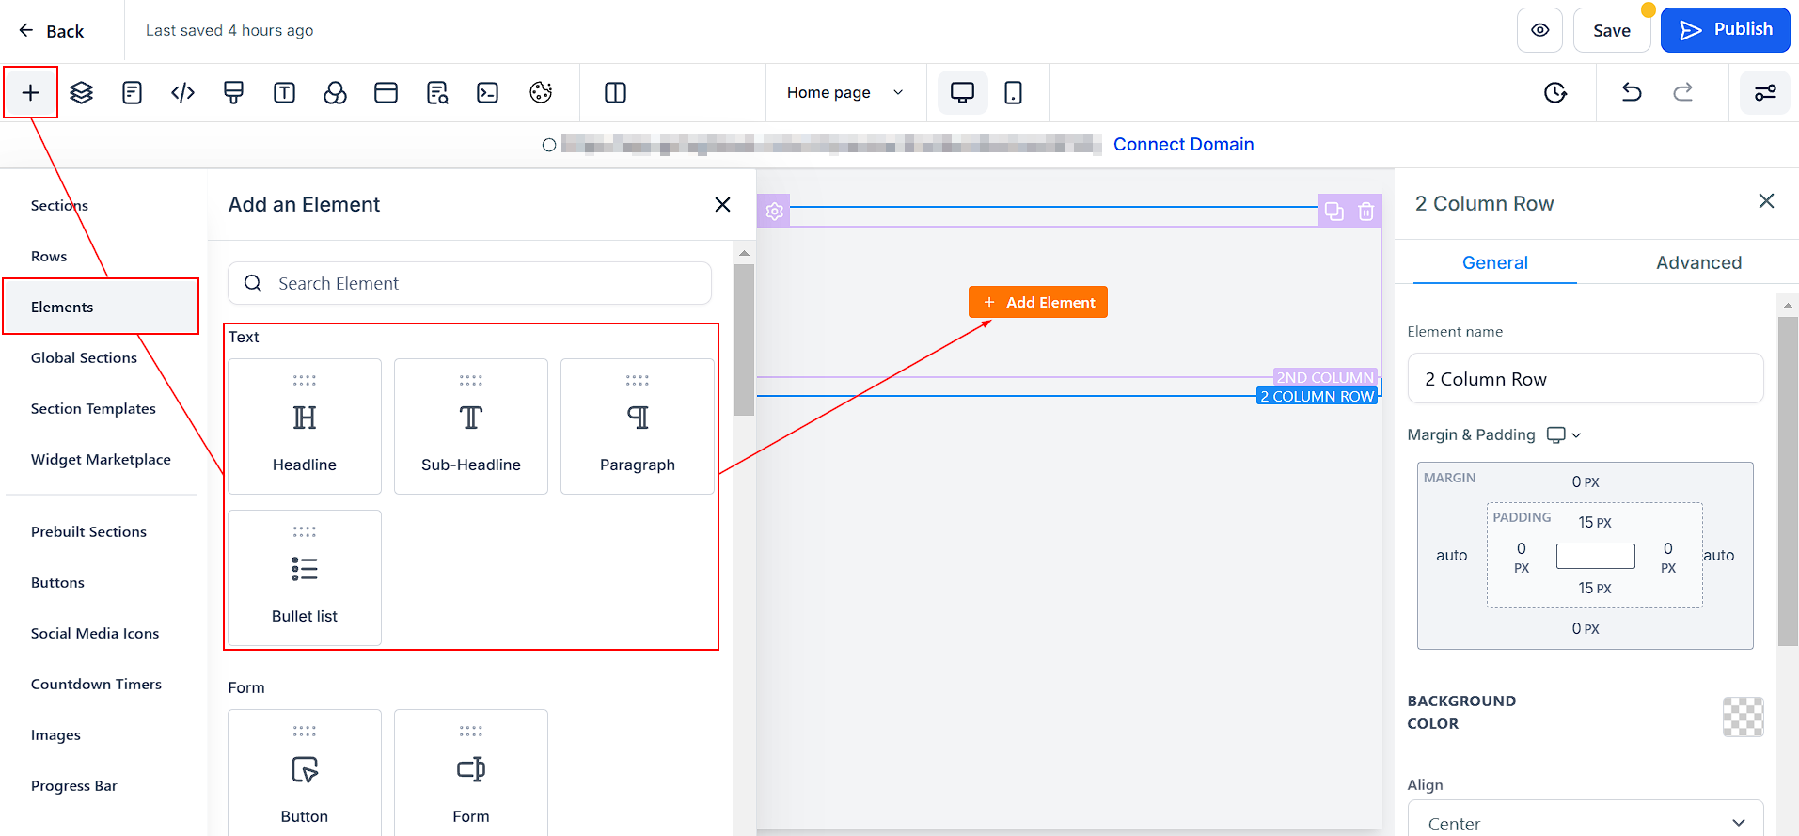Switch to mobile device view

pos(1013,92)
